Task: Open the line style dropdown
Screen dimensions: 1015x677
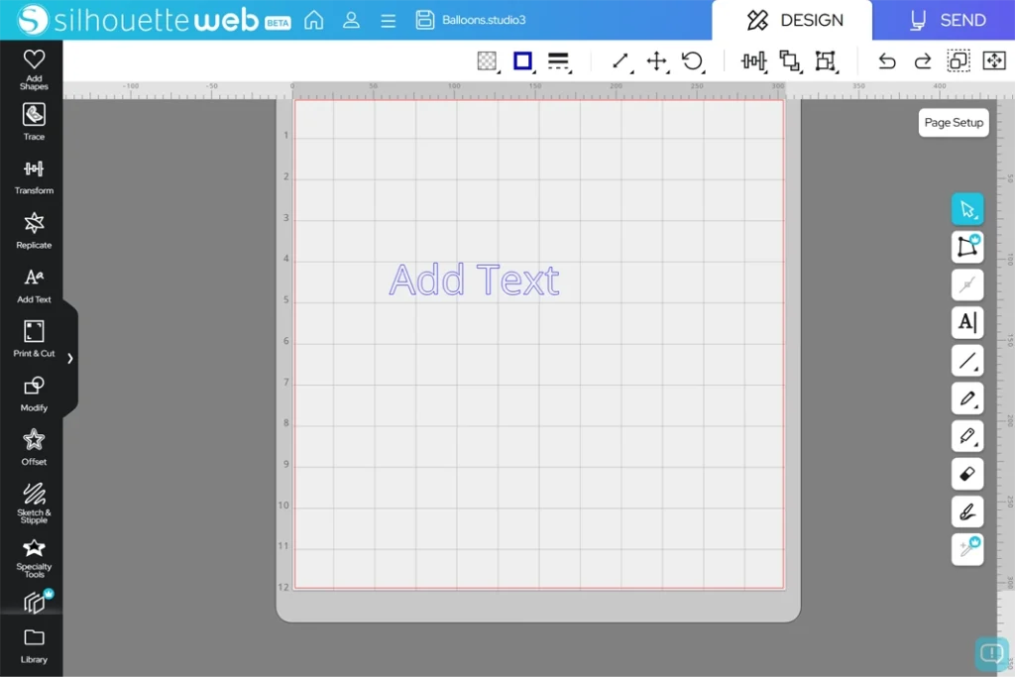Action: click(x=559, y=61)
